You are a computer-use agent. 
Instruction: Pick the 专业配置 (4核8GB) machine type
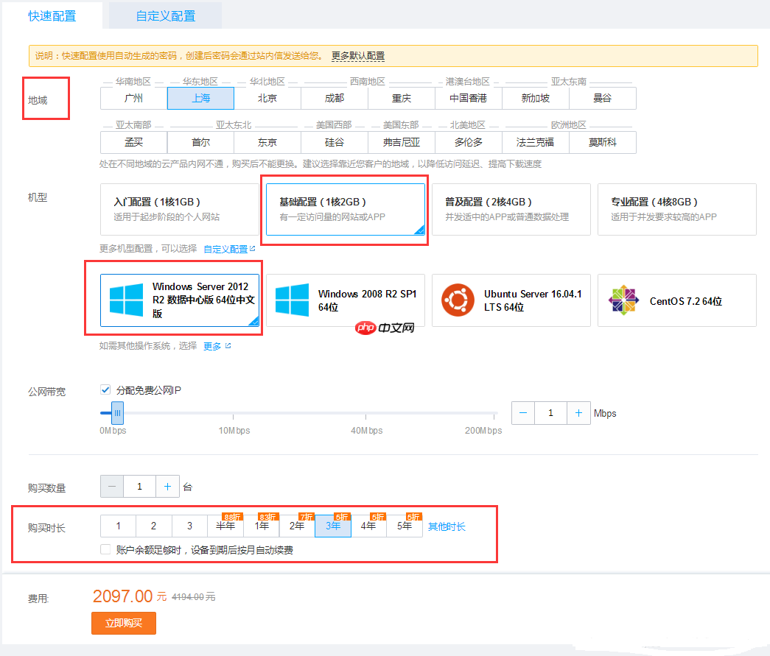click(677, 210)
